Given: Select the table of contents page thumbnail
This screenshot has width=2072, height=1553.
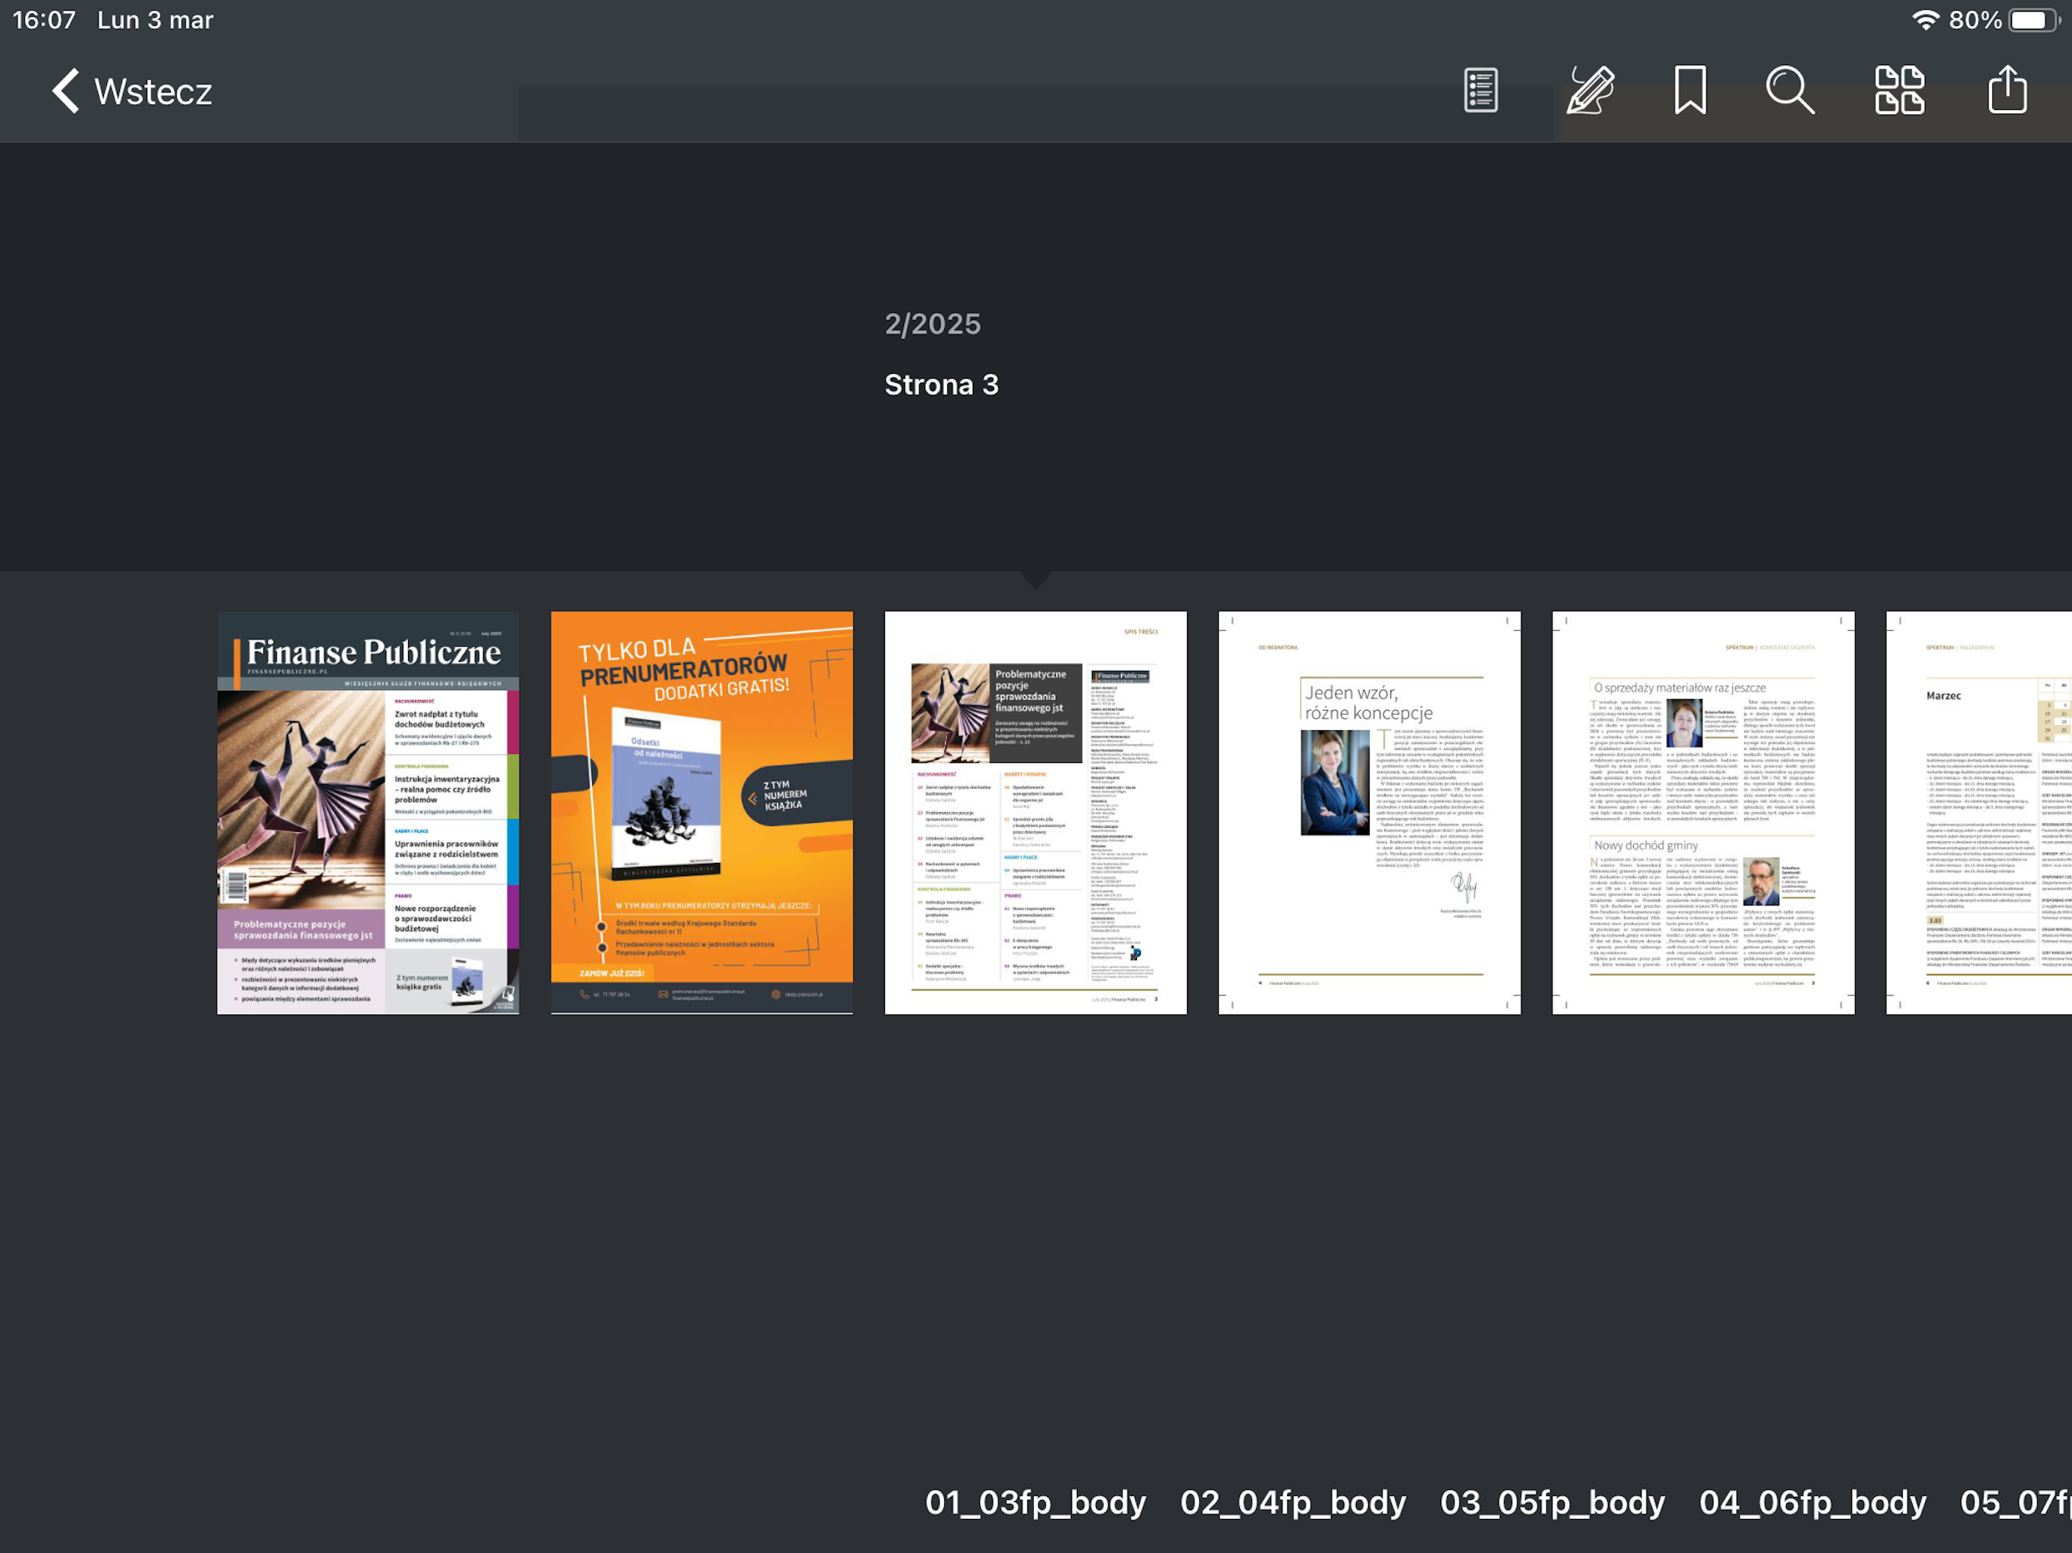Looking at the screenshot, I should click(1035, 812).
